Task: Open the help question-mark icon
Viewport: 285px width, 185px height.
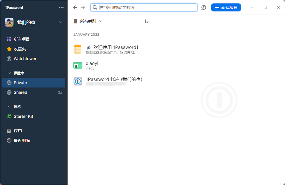Action: pyautogui.click(x=204, y=7)
